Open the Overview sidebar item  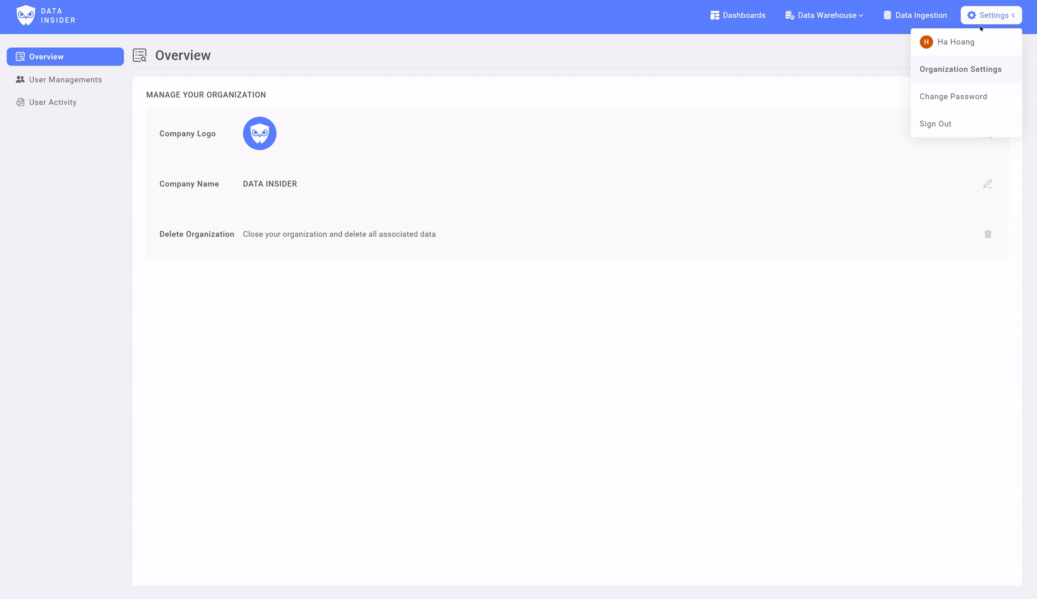(65, 57)
